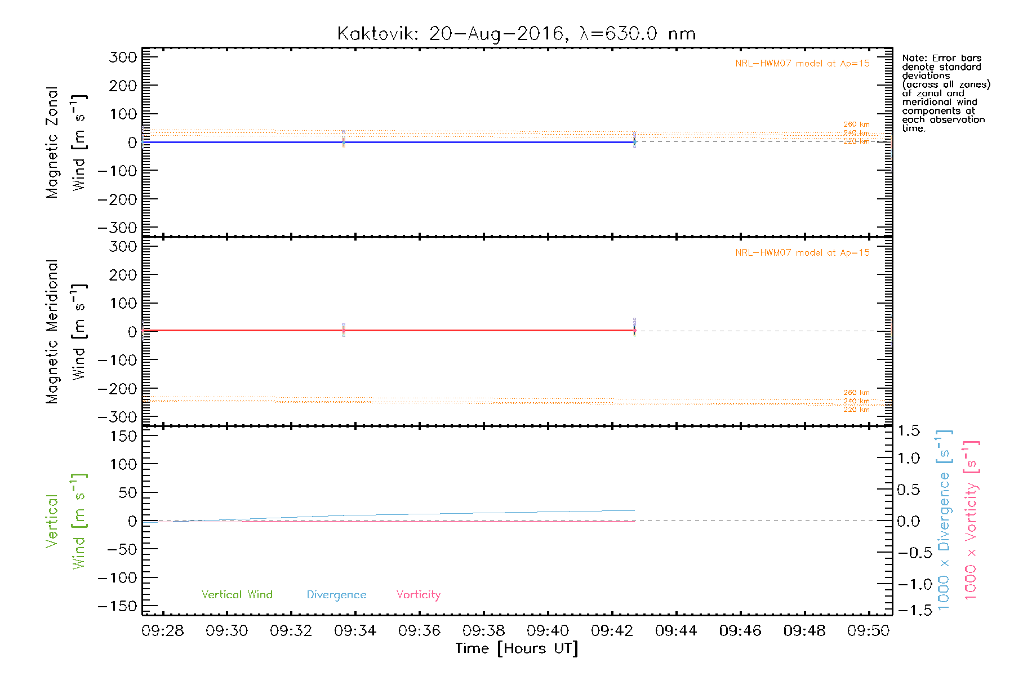This screenshot has width=1014, height=676.
Task: Click the 09:32 time tick label
Action: [x=291, y=630]
